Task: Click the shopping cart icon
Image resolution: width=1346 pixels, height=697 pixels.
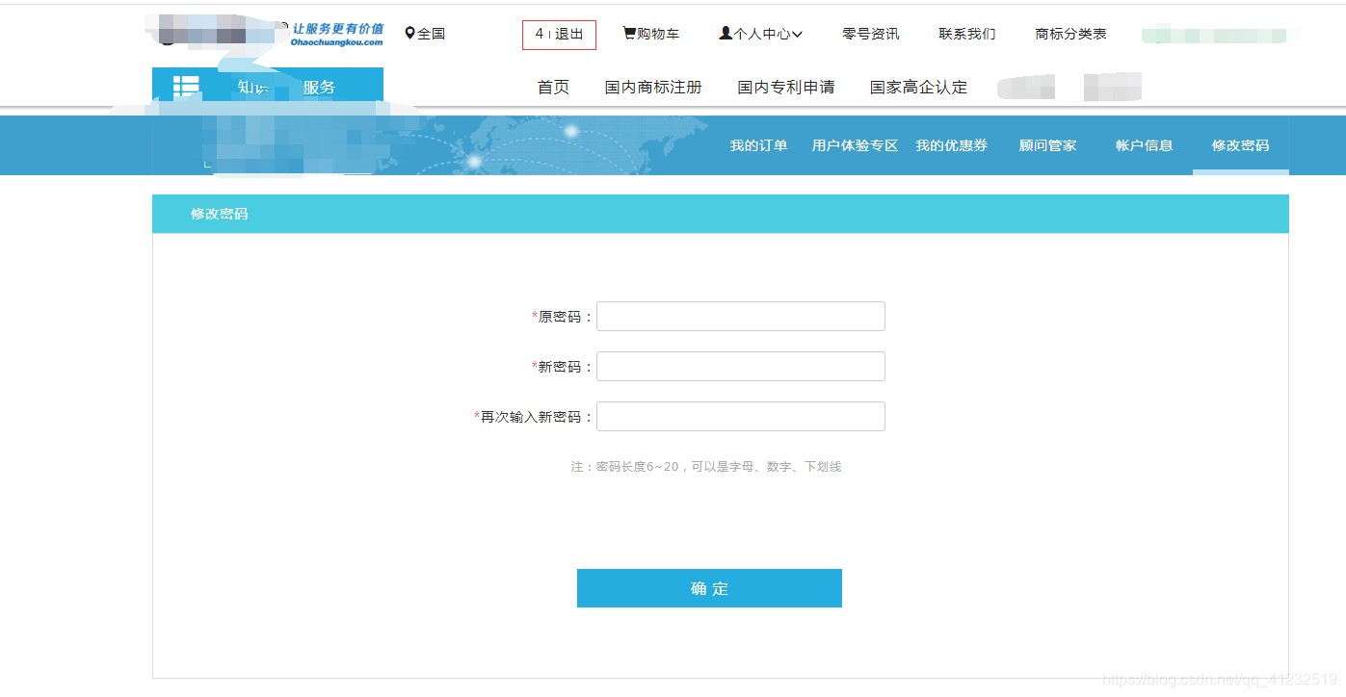Action: 629,34
